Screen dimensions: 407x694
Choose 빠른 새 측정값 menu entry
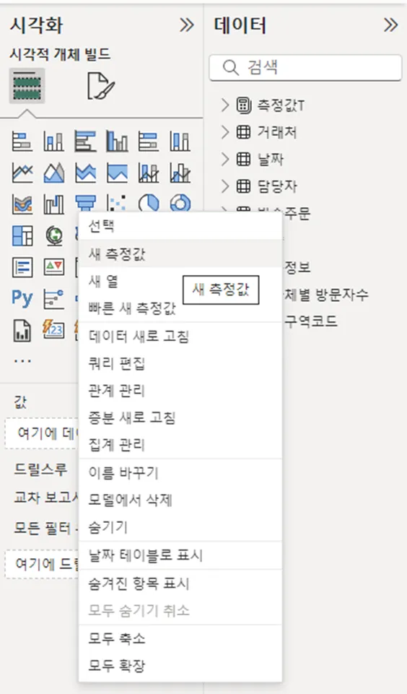132,308
